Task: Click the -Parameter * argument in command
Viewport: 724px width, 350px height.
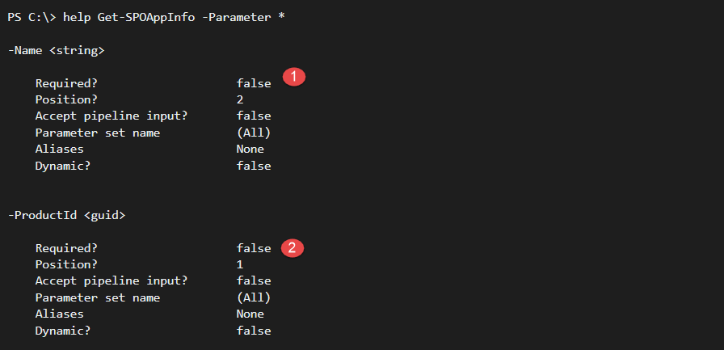Action: (x=243, y=18)
